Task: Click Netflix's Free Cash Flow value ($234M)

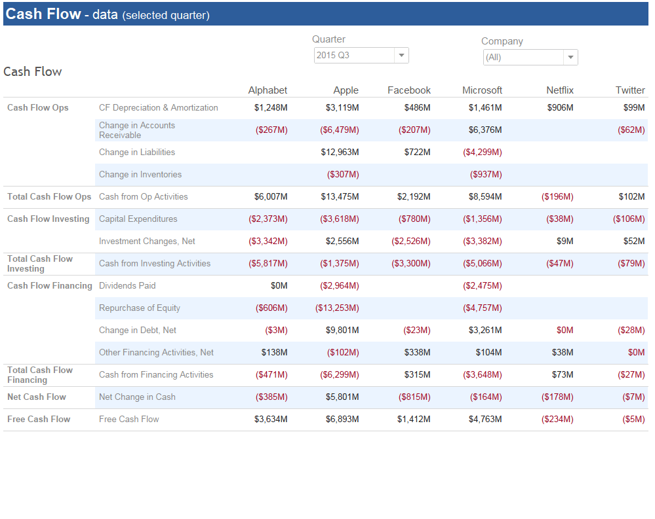Action: coord(557,420)
